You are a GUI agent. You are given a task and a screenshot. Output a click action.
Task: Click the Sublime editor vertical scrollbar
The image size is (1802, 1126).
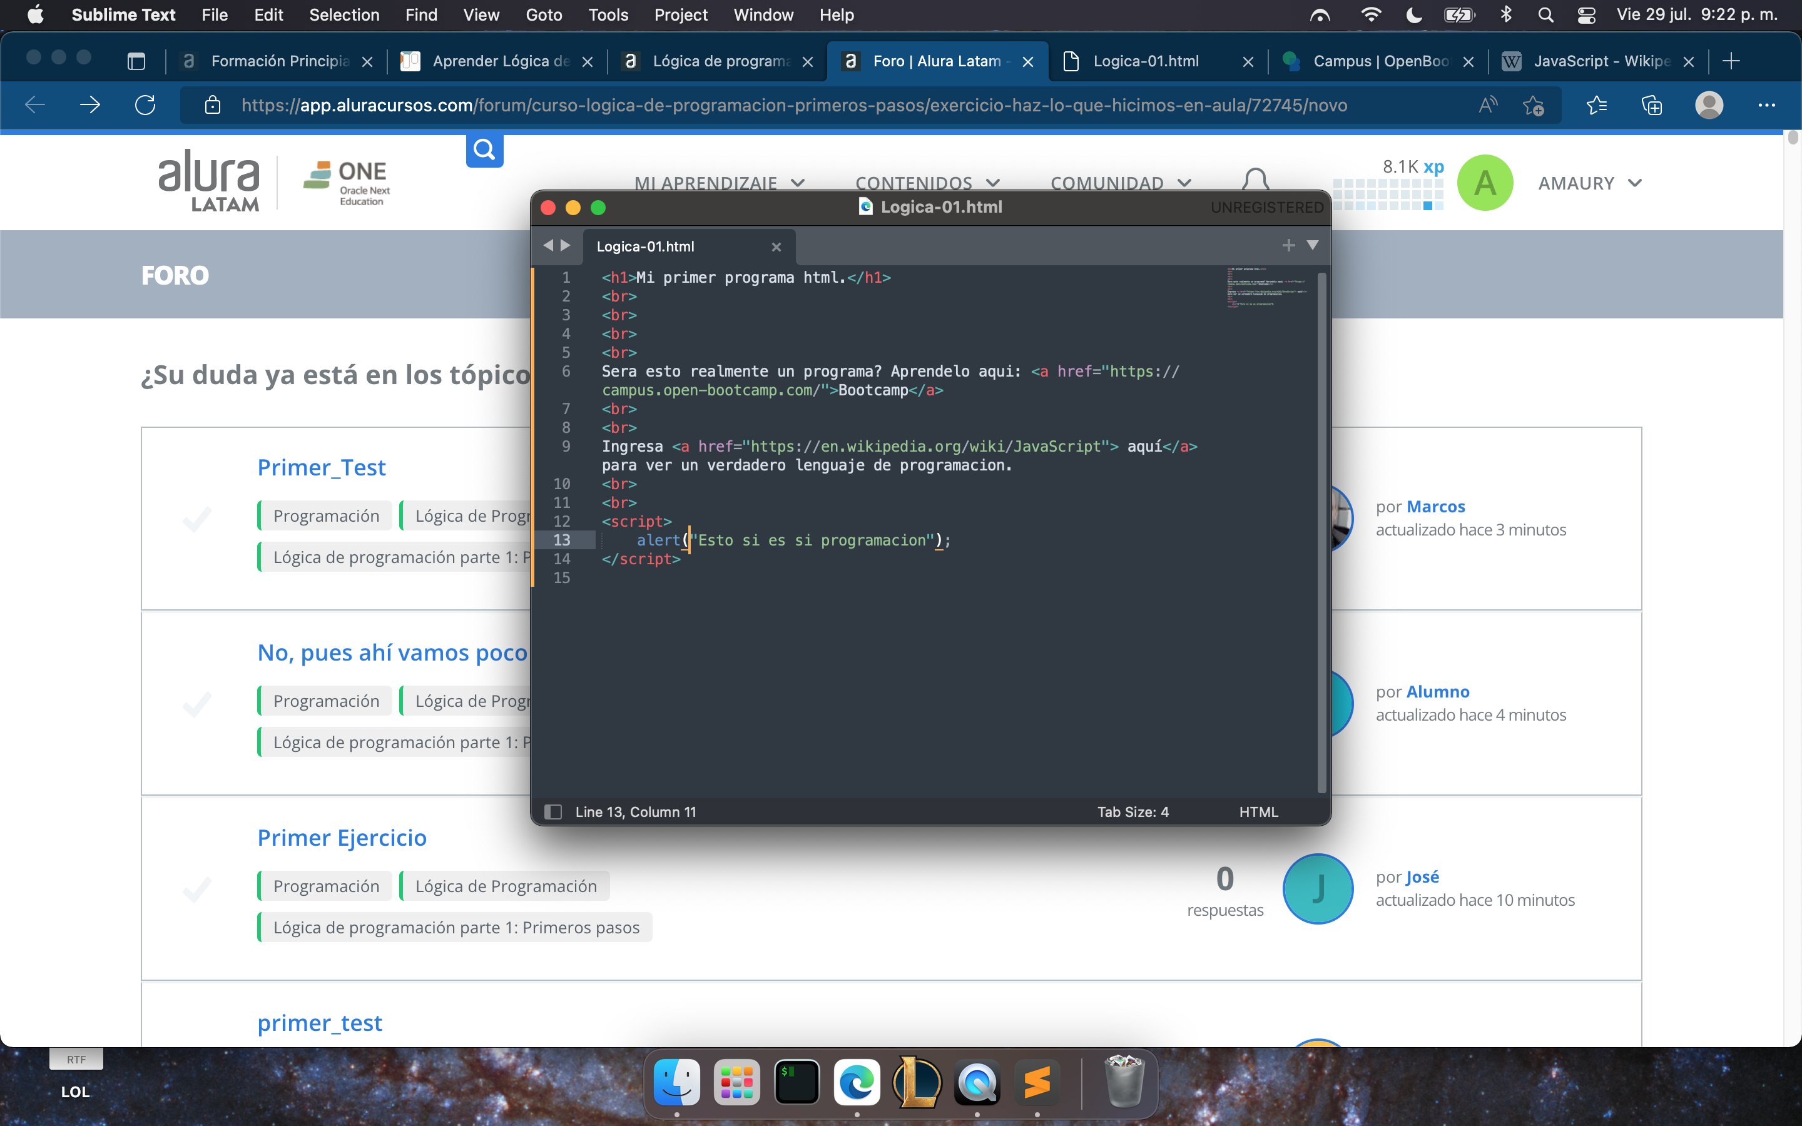1321,532
